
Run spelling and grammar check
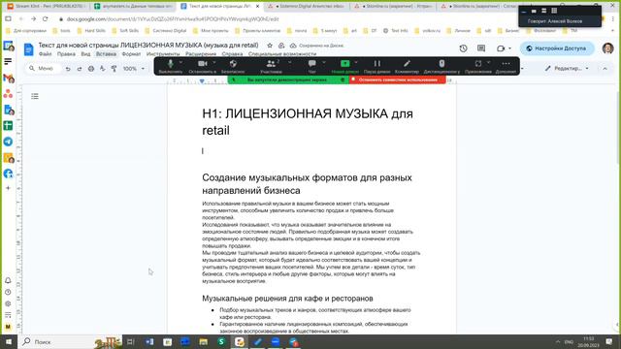click(102, 69)
